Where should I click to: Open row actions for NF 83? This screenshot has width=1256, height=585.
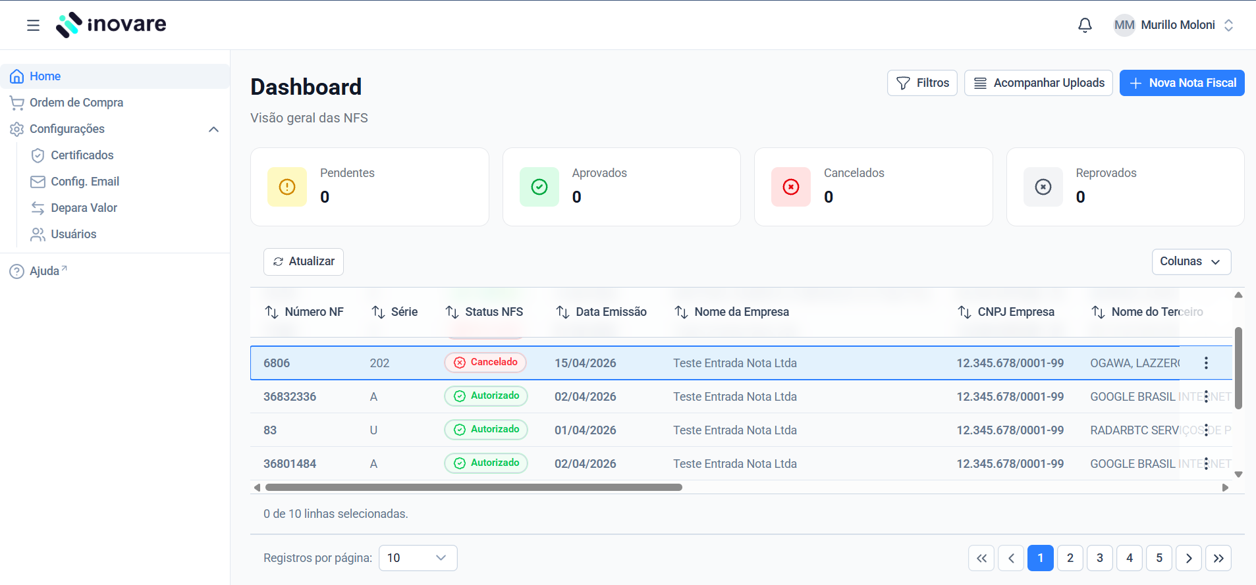coord(1206,430)
